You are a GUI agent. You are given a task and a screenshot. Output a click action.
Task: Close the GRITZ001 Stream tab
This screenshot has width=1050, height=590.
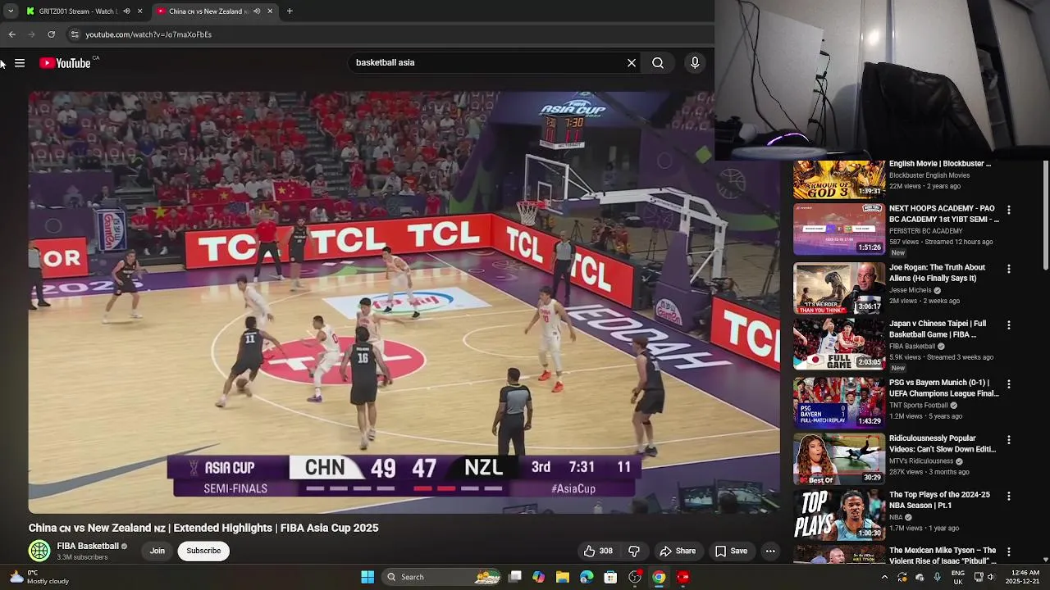coord(139,11)
